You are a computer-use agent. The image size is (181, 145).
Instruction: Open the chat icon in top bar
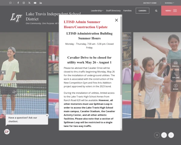pos(11,3)
